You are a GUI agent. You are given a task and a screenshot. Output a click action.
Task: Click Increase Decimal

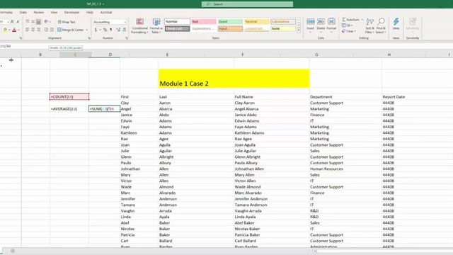[x=118, y=30]
